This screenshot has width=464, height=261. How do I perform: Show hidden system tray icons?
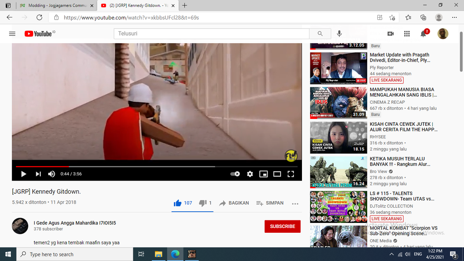click(391, 254)
